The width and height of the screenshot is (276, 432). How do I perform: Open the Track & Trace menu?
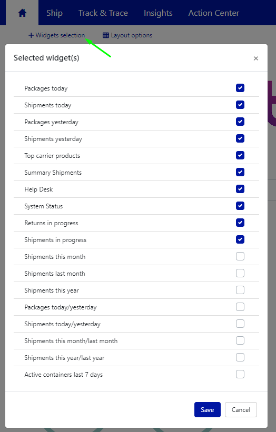click(x=103, y=13)
